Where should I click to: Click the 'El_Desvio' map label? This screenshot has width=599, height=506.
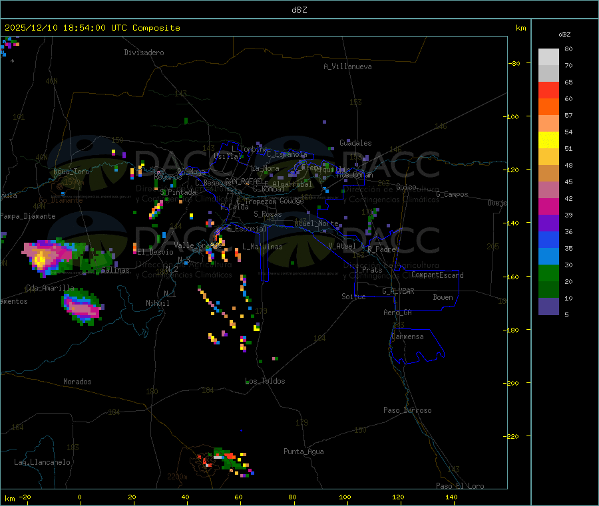pyautogui.click(x=156, y=252)
